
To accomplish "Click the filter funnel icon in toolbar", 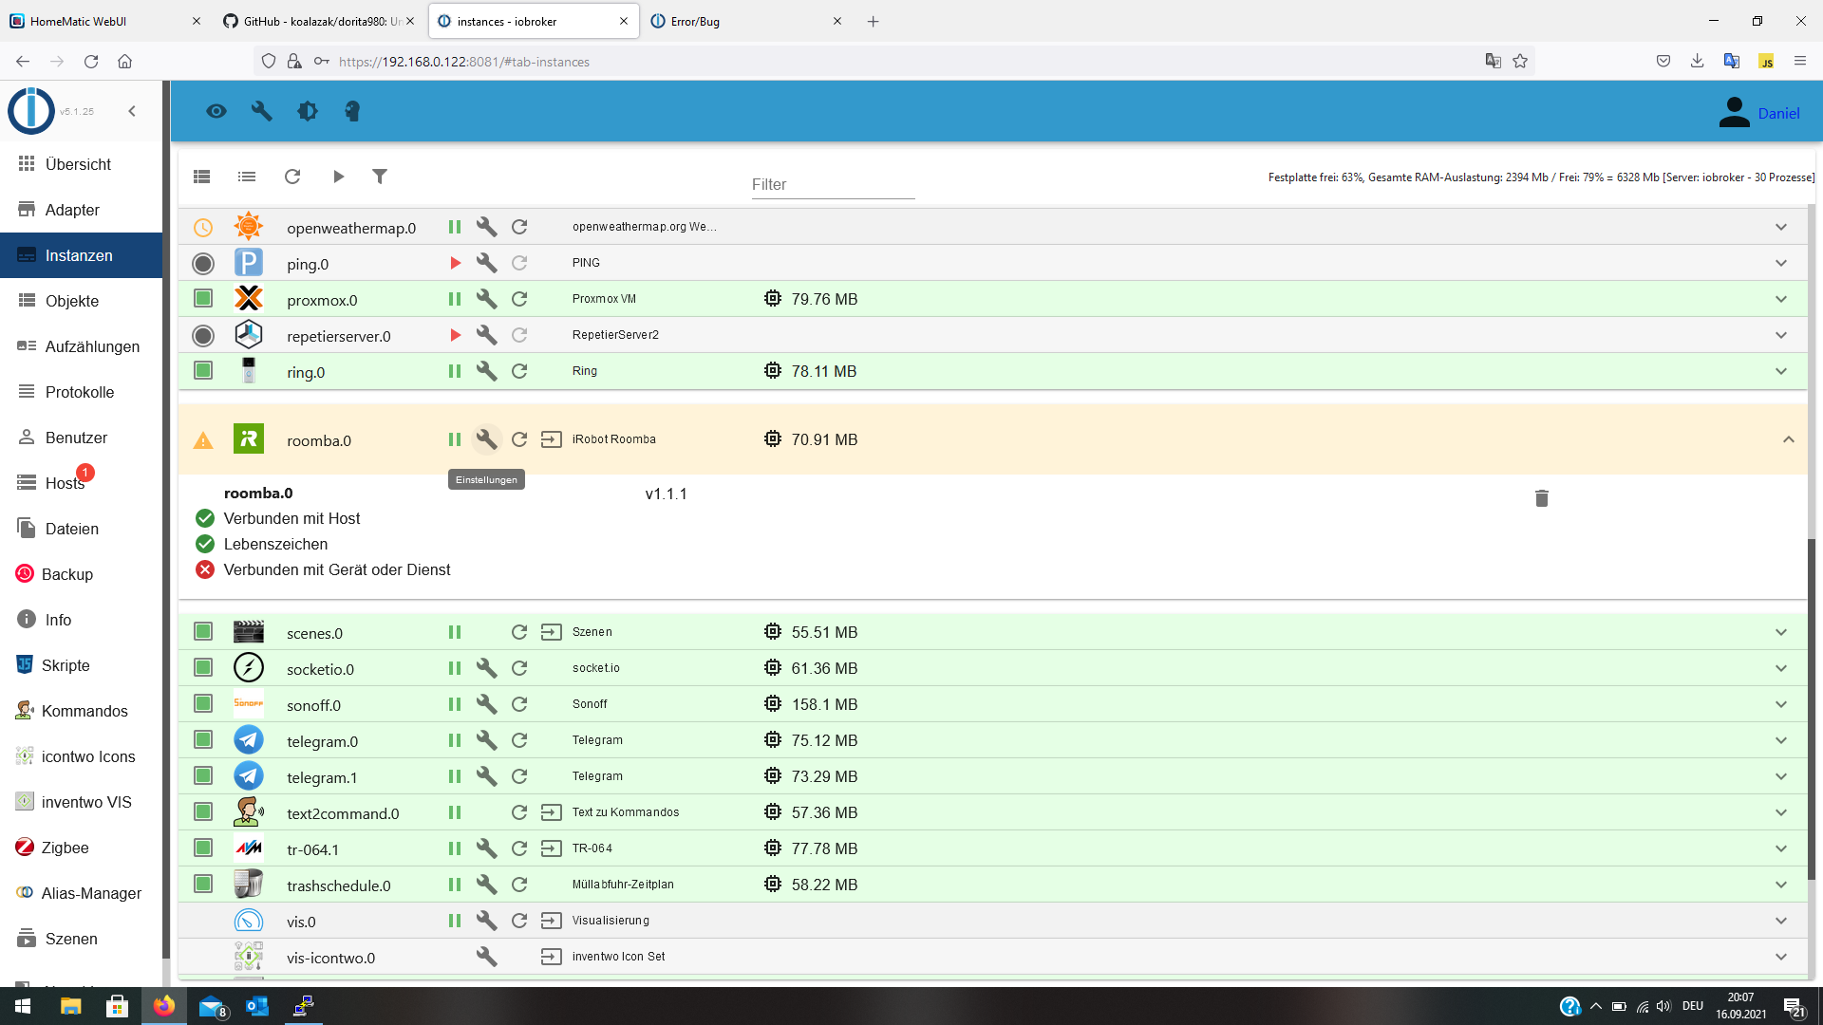I will click(x=380, y=177).
